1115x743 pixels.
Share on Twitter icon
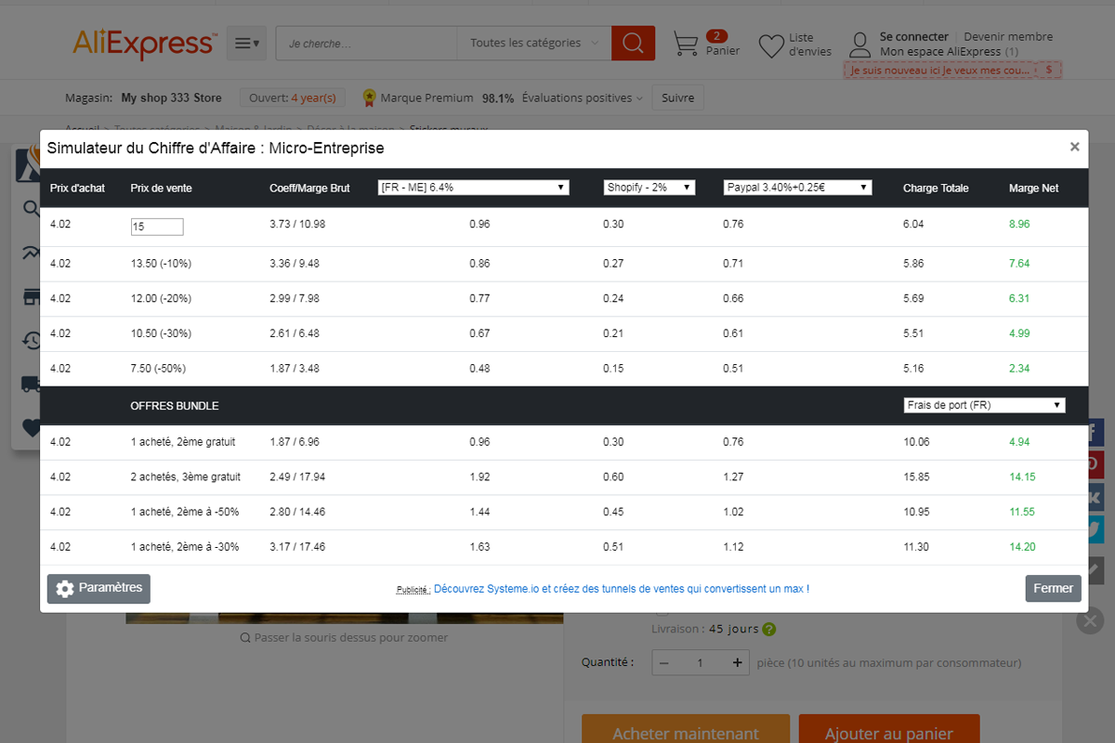point(1095,529)
